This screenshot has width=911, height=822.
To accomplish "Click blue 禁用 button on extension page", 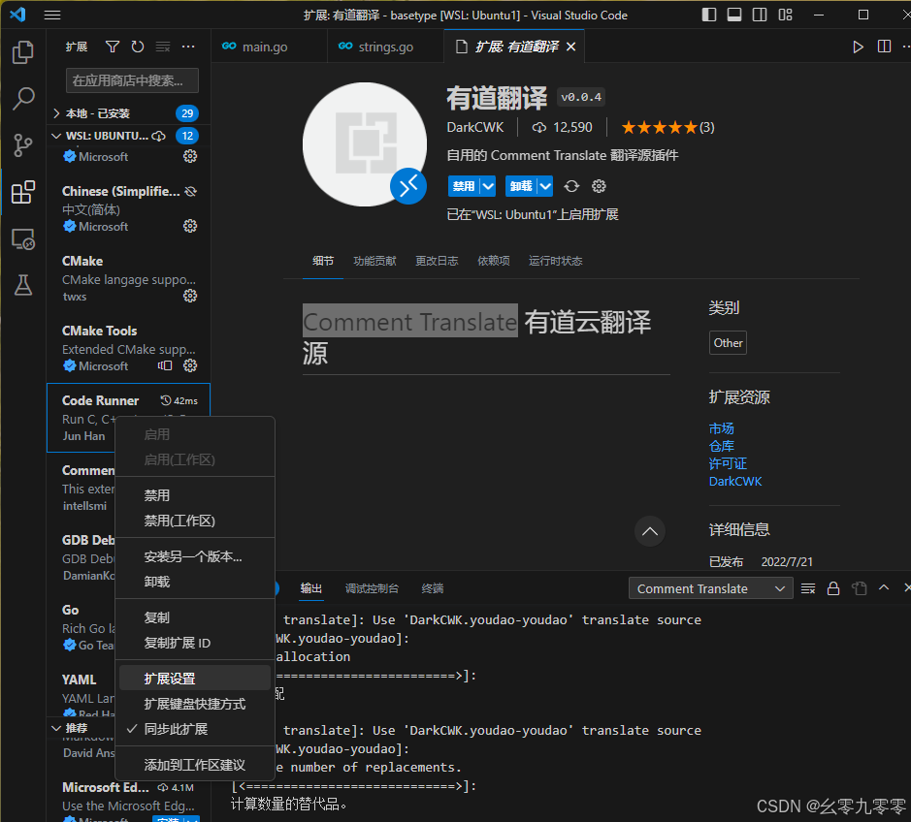I will tap(464, 186).
